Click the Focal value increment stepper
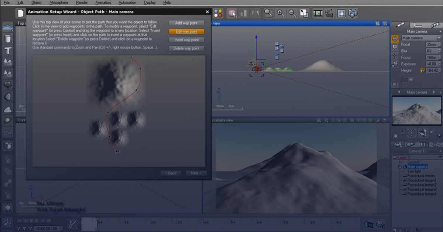This screenshot has width=443, height=232. [439, 43]
